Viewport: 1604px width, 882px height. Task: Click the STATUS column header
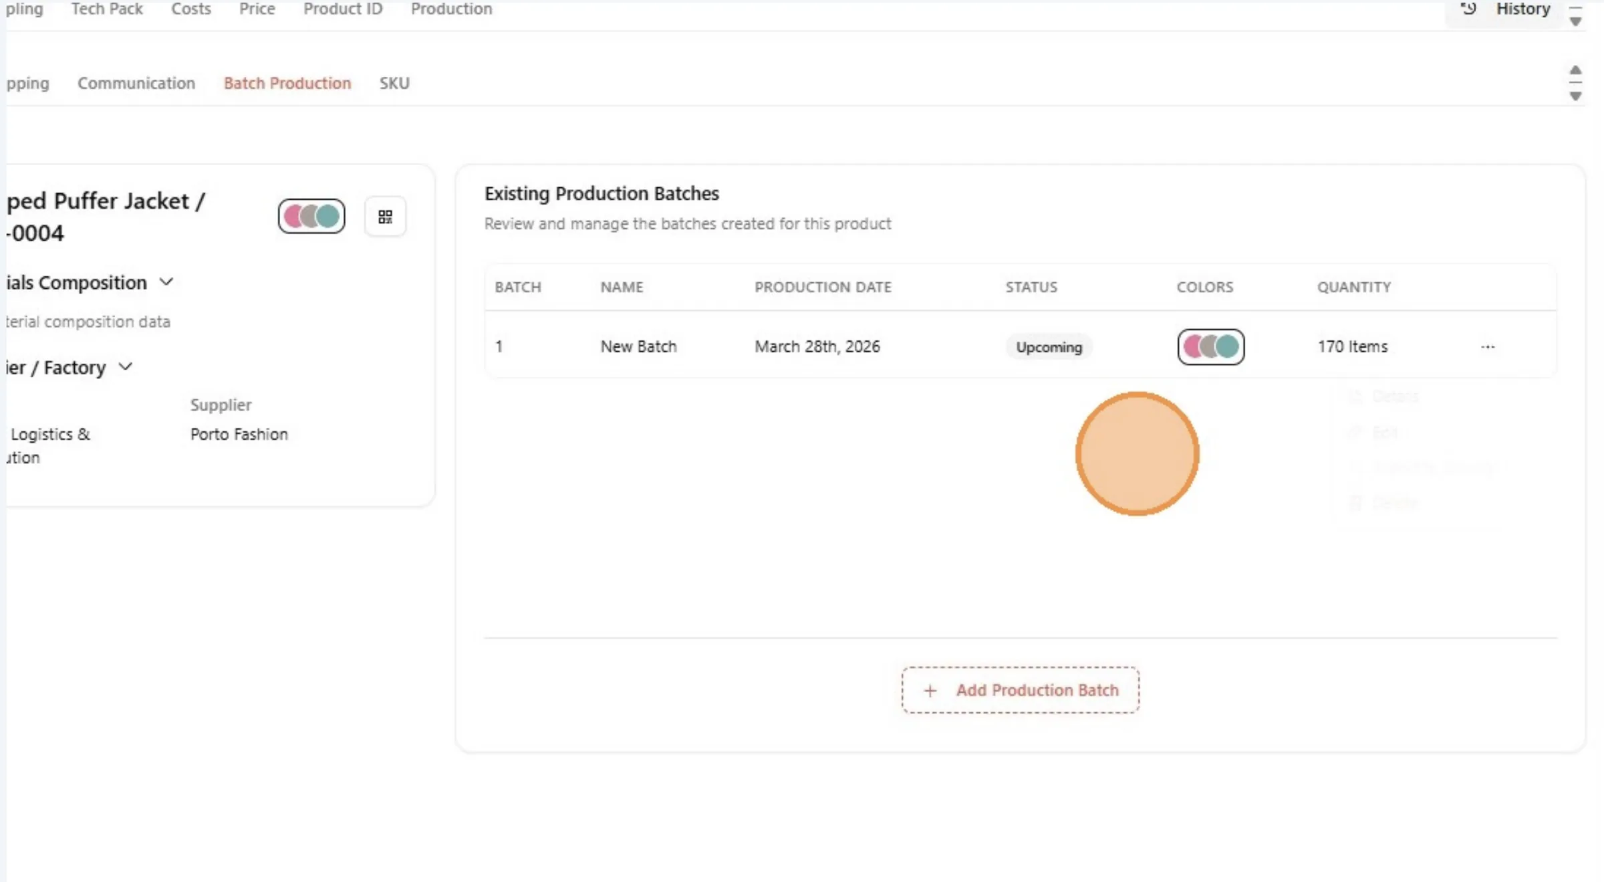1031,287
